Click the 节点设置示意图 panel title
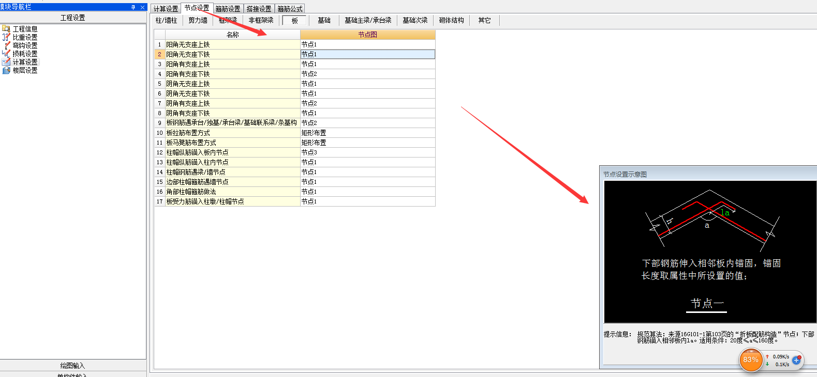This screenshot has height=377, width=817. (x=625, y=175)
